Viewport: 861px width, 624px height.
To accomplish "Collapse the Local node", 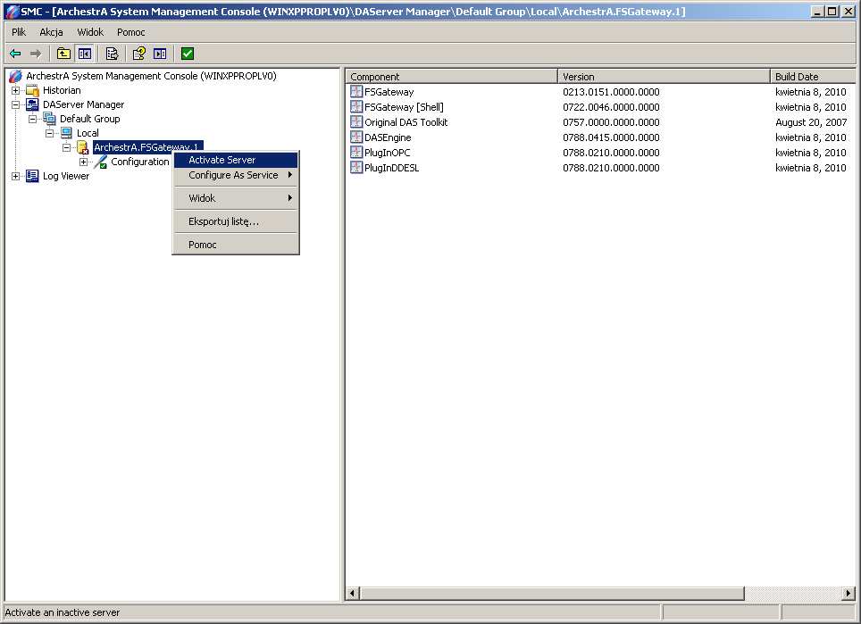I will coord(49,133).
